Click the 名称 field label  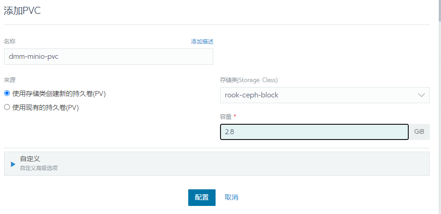(x=9, y=41)
